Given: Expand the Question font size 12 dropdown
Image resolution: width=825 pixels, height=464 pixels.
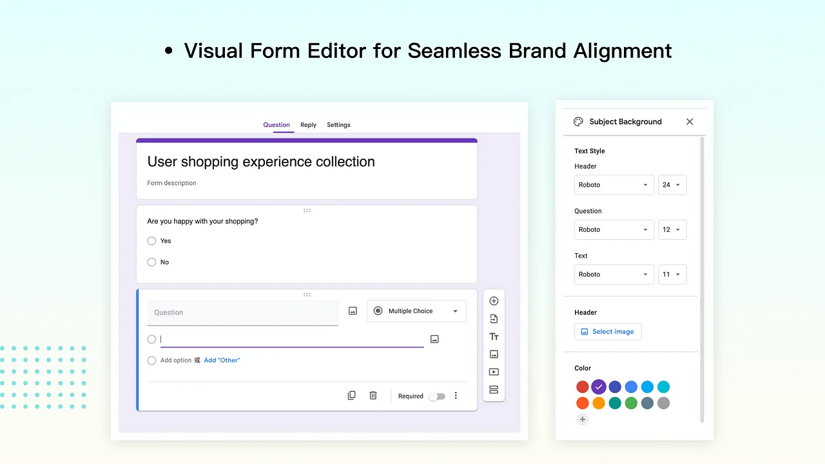Looking at the screenshot, I should 672,229.
